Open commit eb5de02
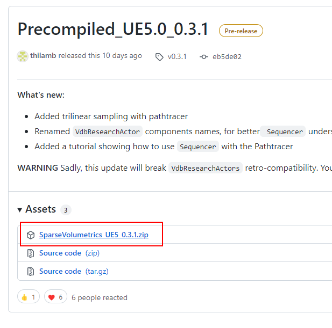332x328 pixels. coord(227,56)
